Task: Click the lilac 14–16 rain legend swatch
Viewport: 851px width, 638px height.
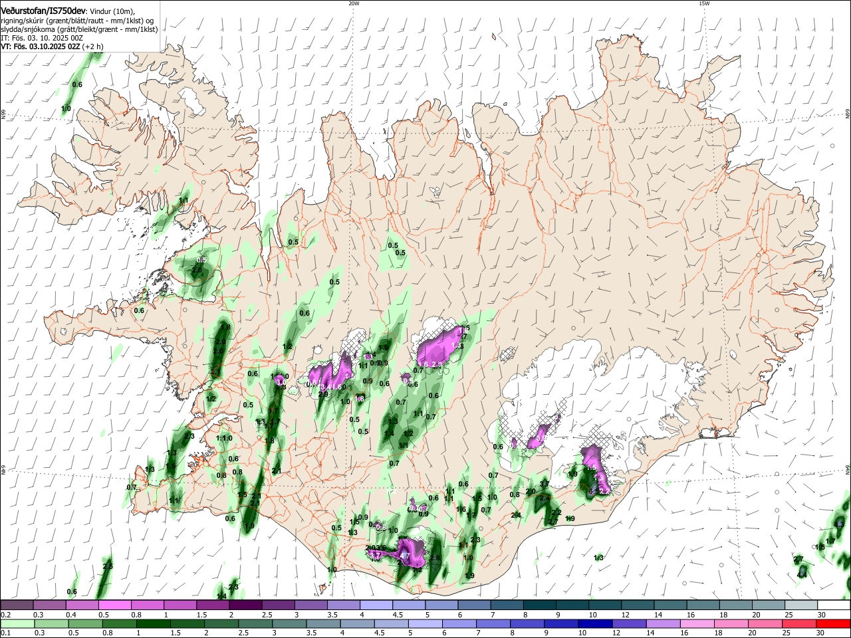Action: tap(663, 624)
